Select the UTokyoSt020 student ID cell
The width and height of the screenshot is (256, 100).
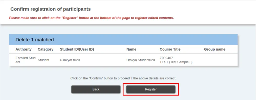70,60
